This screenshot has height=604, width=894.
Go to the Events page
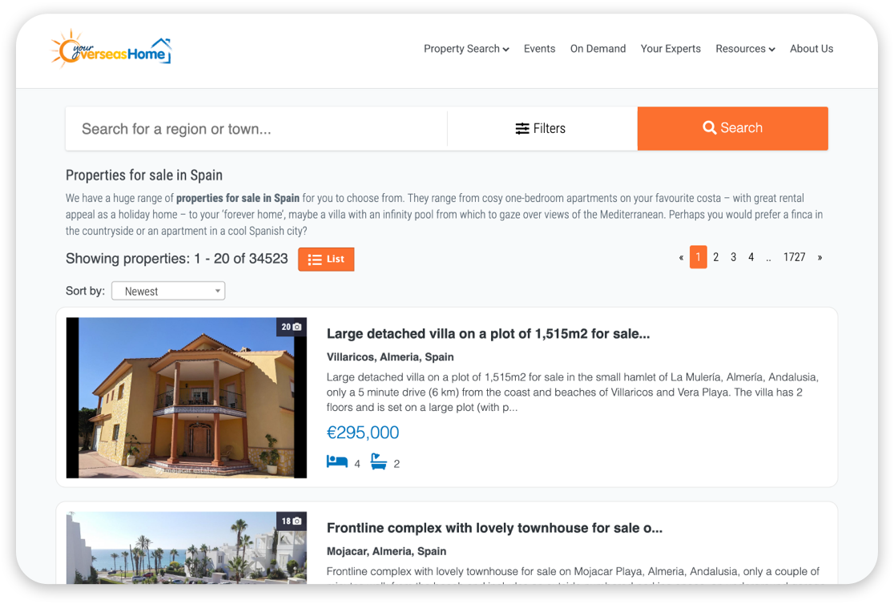click(539, 49)
